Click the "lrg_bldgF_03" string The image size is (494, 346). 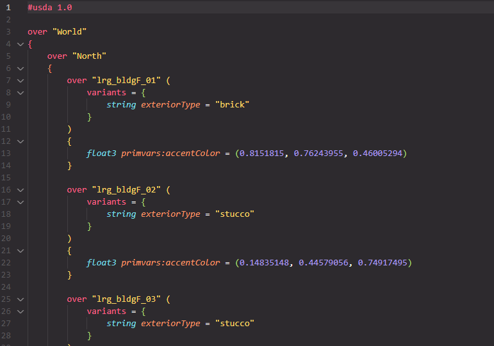(126, 299)
